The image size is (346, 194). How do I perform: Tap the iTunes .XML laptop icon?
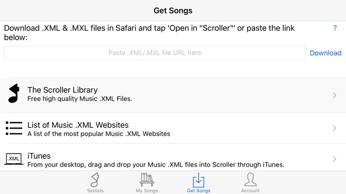pos(14,159)
